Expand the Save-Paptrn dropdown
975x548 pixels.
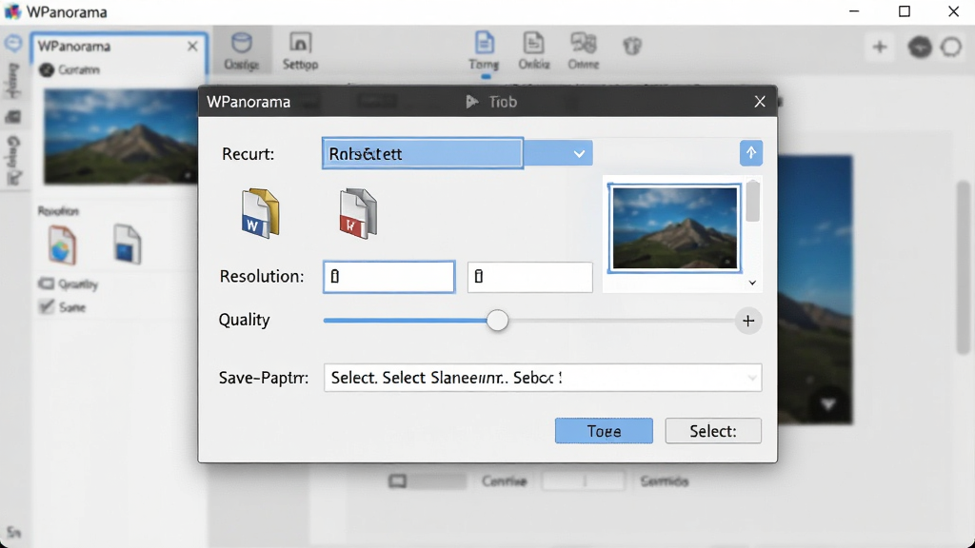(752, 378)
